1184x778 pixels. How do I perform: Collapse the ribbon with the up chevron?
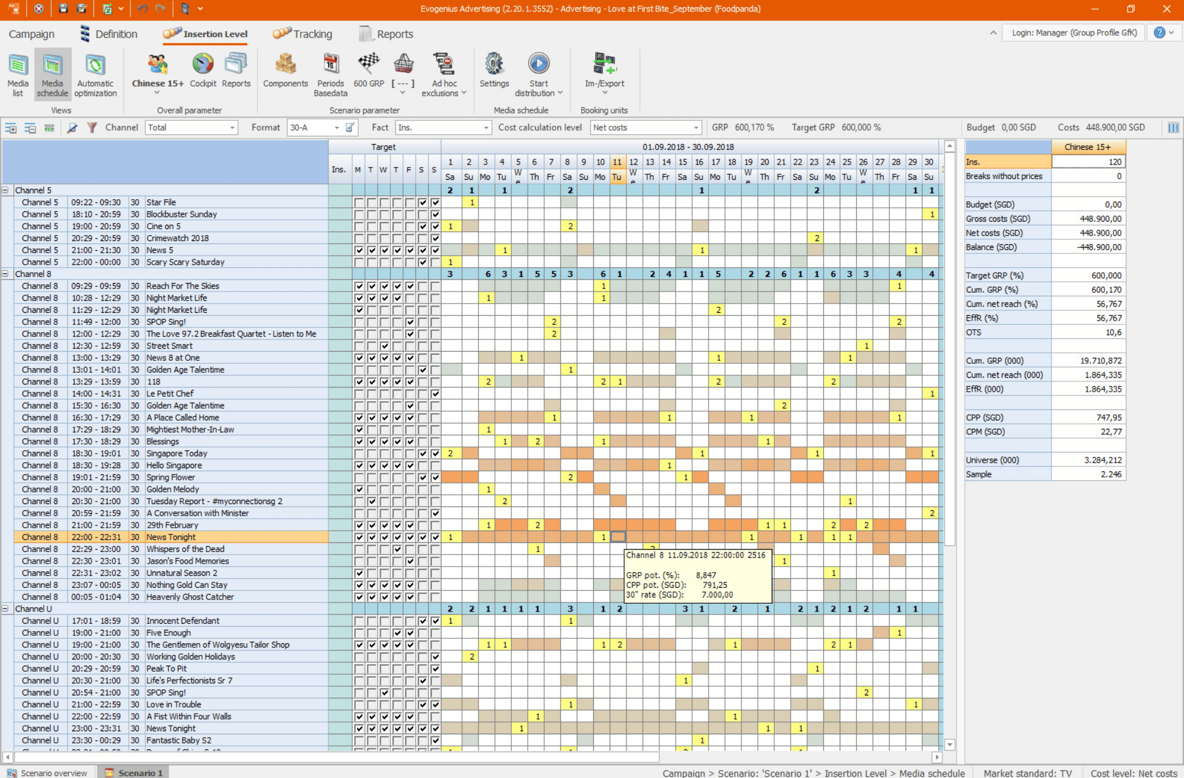[993, 33]
